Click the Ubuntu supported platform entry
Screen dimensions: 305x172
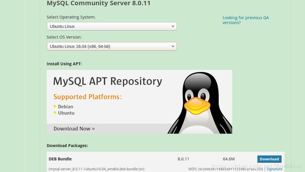tap(66, 113)
